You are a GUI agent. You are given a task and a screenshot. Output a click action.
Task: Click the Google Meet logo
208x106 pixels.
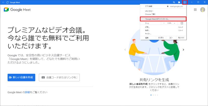(17, 10)
